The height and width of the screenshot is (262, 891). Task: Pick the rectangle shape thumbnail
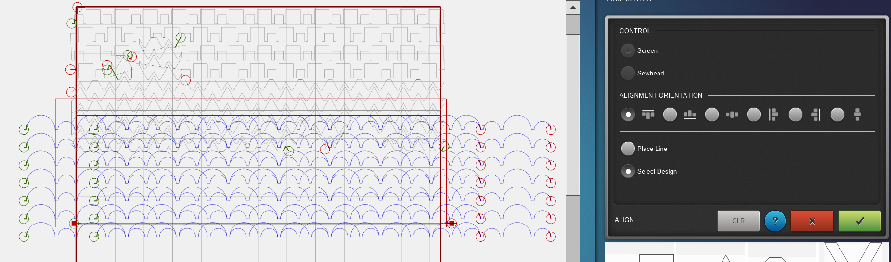coord(656,258)
